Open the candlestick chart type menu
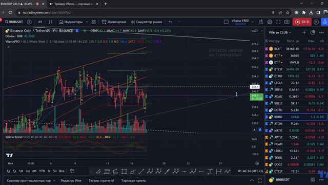This screenshot has width=328, height=185. click(51, 22)
